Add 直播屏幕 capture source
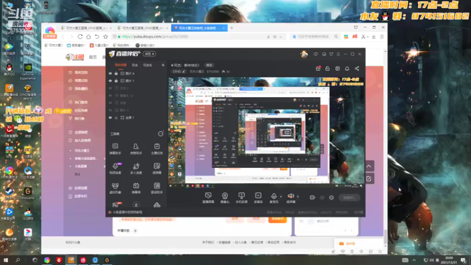 point(208,198)
